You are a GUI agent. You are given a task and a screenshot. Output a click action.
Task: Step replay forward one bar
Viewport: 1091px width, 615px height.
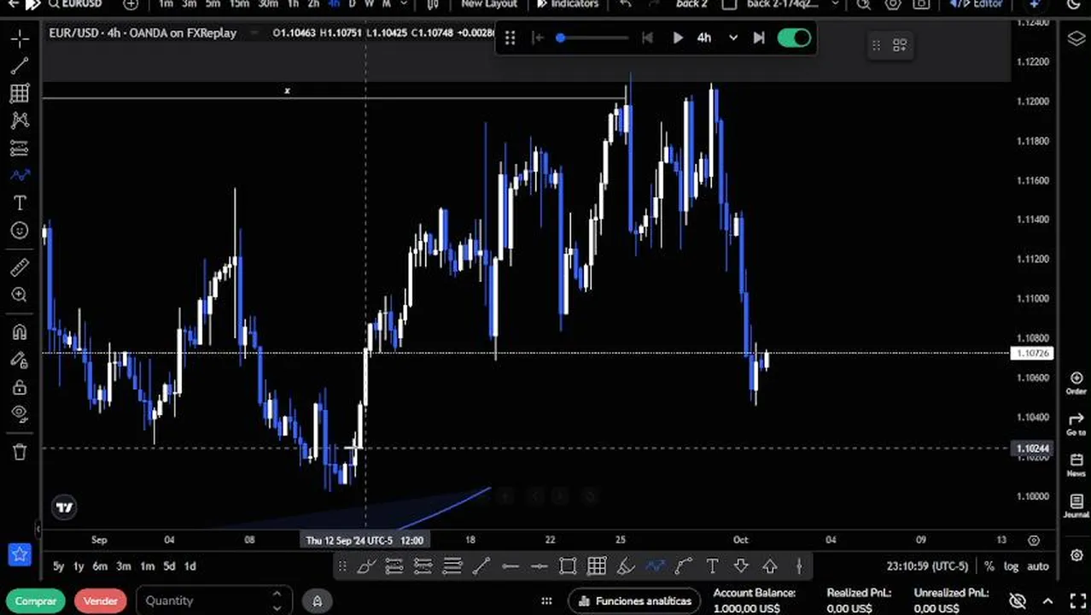758,38
